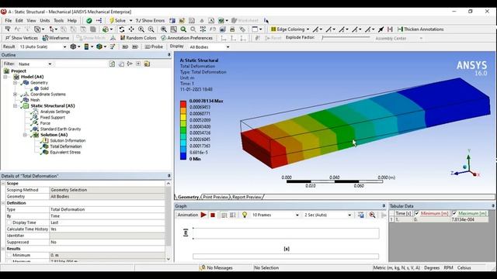
Task: Click the Box Zoom icon
Action: point(173,29)
